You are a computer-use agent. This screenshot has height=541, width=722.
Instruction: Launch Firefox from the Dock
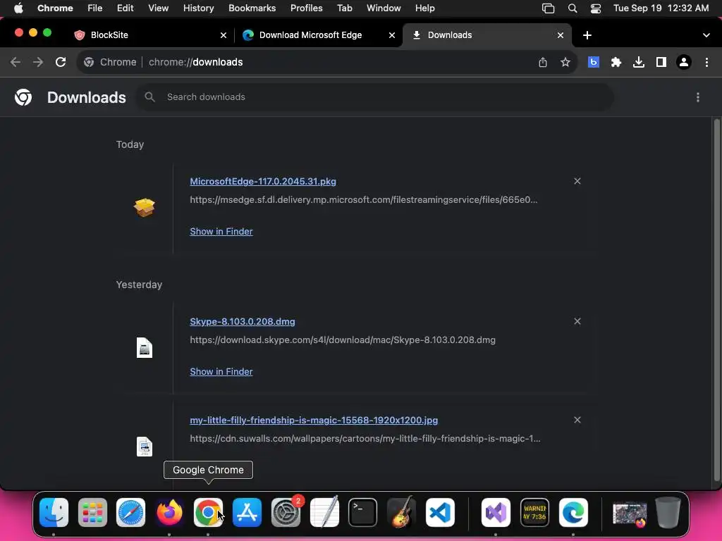(x=169, y=513)
